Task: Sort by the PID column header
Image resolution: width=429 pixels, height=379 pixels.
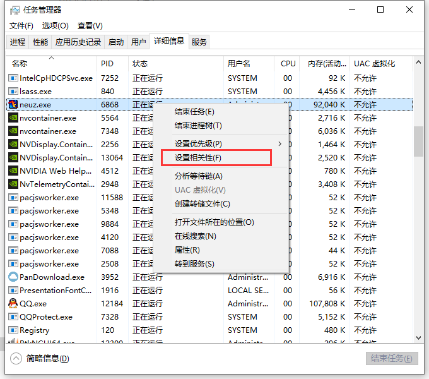Action: coord(112,64)
